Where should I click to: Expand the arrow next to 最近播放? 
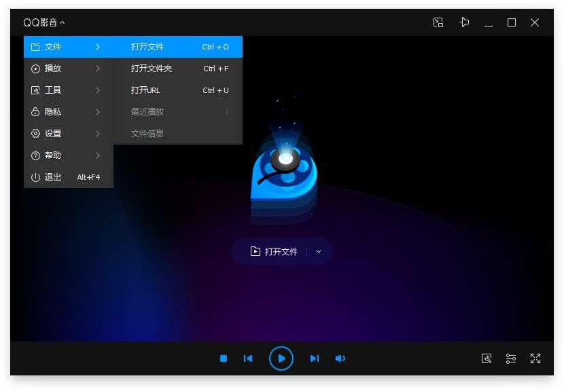pos(226,112)
